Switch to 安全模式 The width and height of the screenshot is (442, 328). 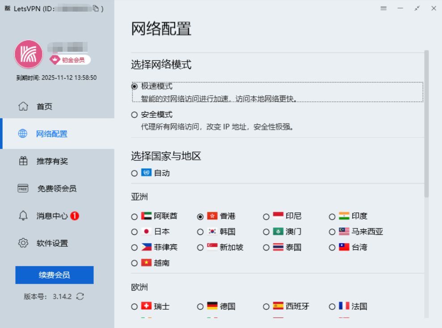[134, 115]
